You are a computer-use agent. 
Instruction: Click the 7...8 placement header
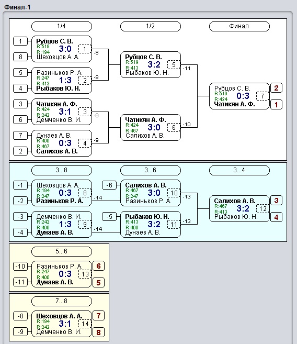[x=62, y=301]
